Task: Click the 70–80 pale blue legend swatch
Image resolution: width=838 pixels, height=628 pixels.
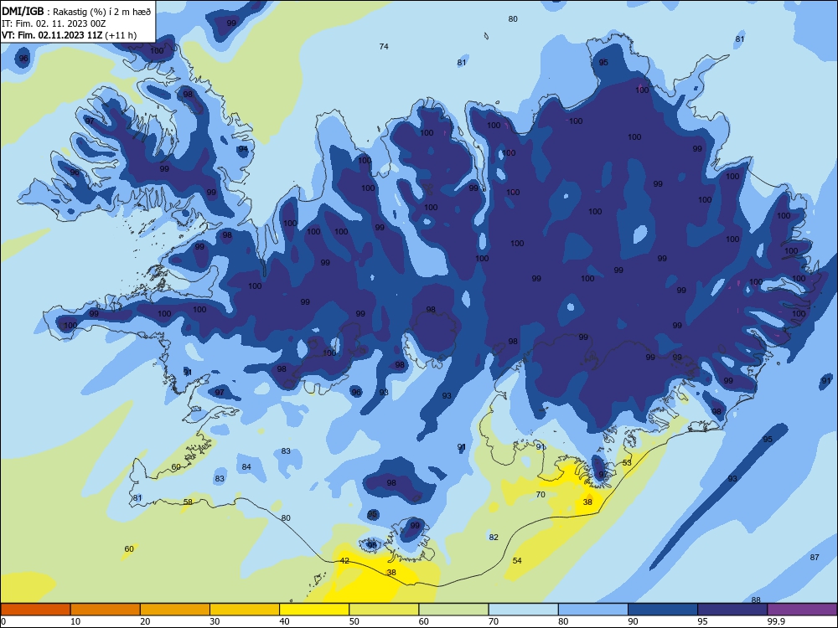Action: coord(523,610)
